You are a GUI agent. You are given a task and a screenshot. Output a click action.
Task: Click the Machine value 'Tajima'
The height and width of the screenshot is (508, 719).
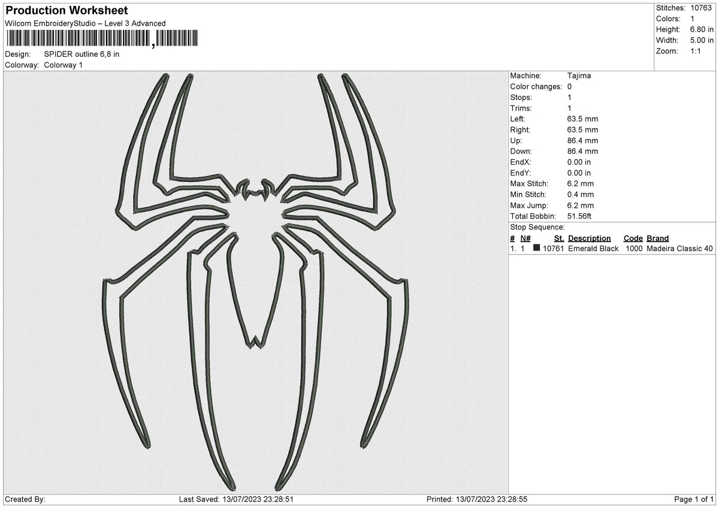pos(579,75)
